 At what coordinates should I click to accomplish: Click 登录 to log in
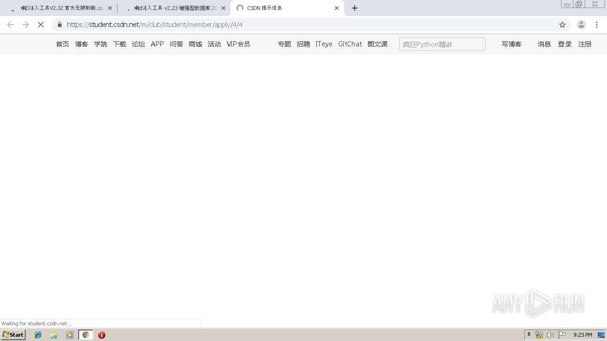tap(565, 44)
